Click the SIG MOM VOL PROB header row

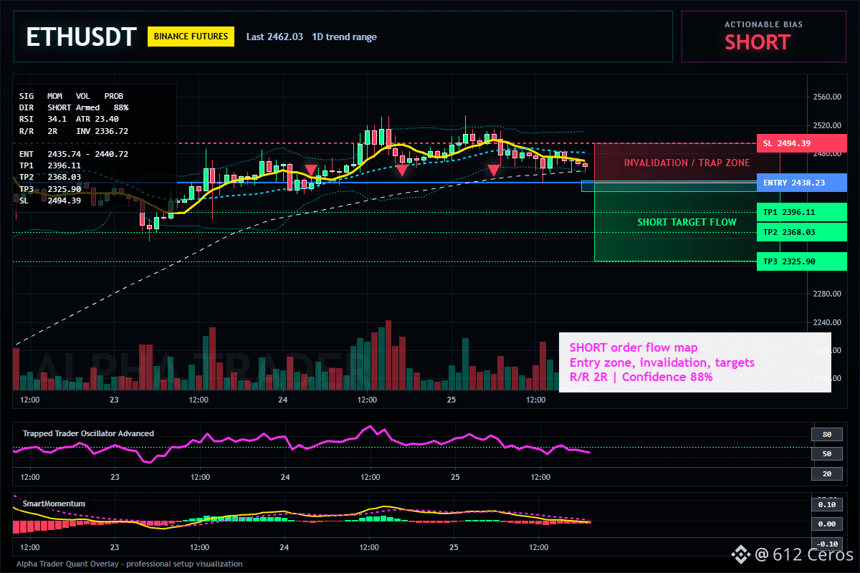(71, 95)
